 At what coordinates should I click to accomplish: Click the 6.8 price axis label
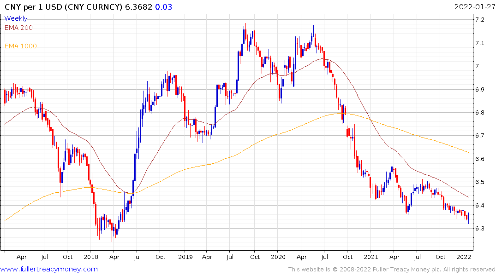479,112
